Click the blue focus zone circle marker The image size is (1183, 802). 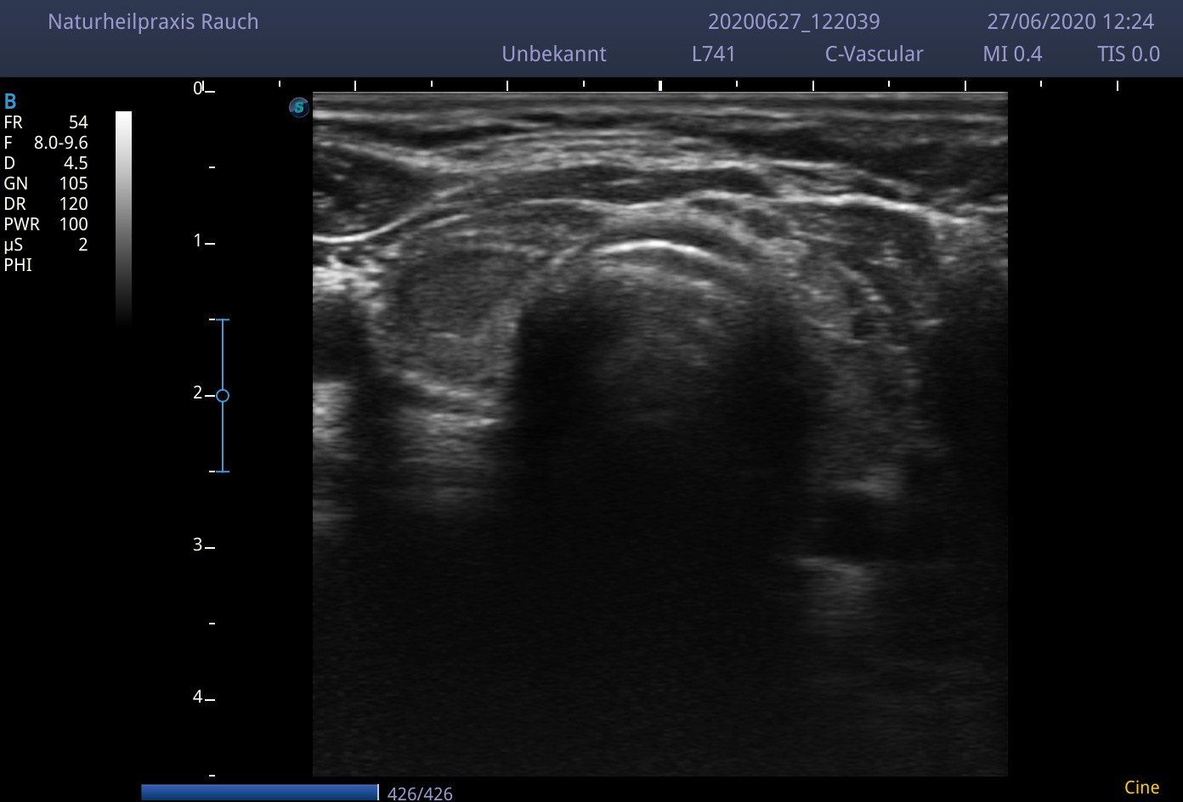point(223,396)
